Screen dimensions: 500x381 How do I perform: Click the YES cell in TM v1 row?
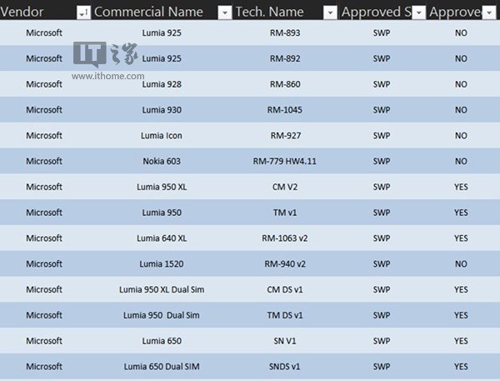(x=461, y=213)
